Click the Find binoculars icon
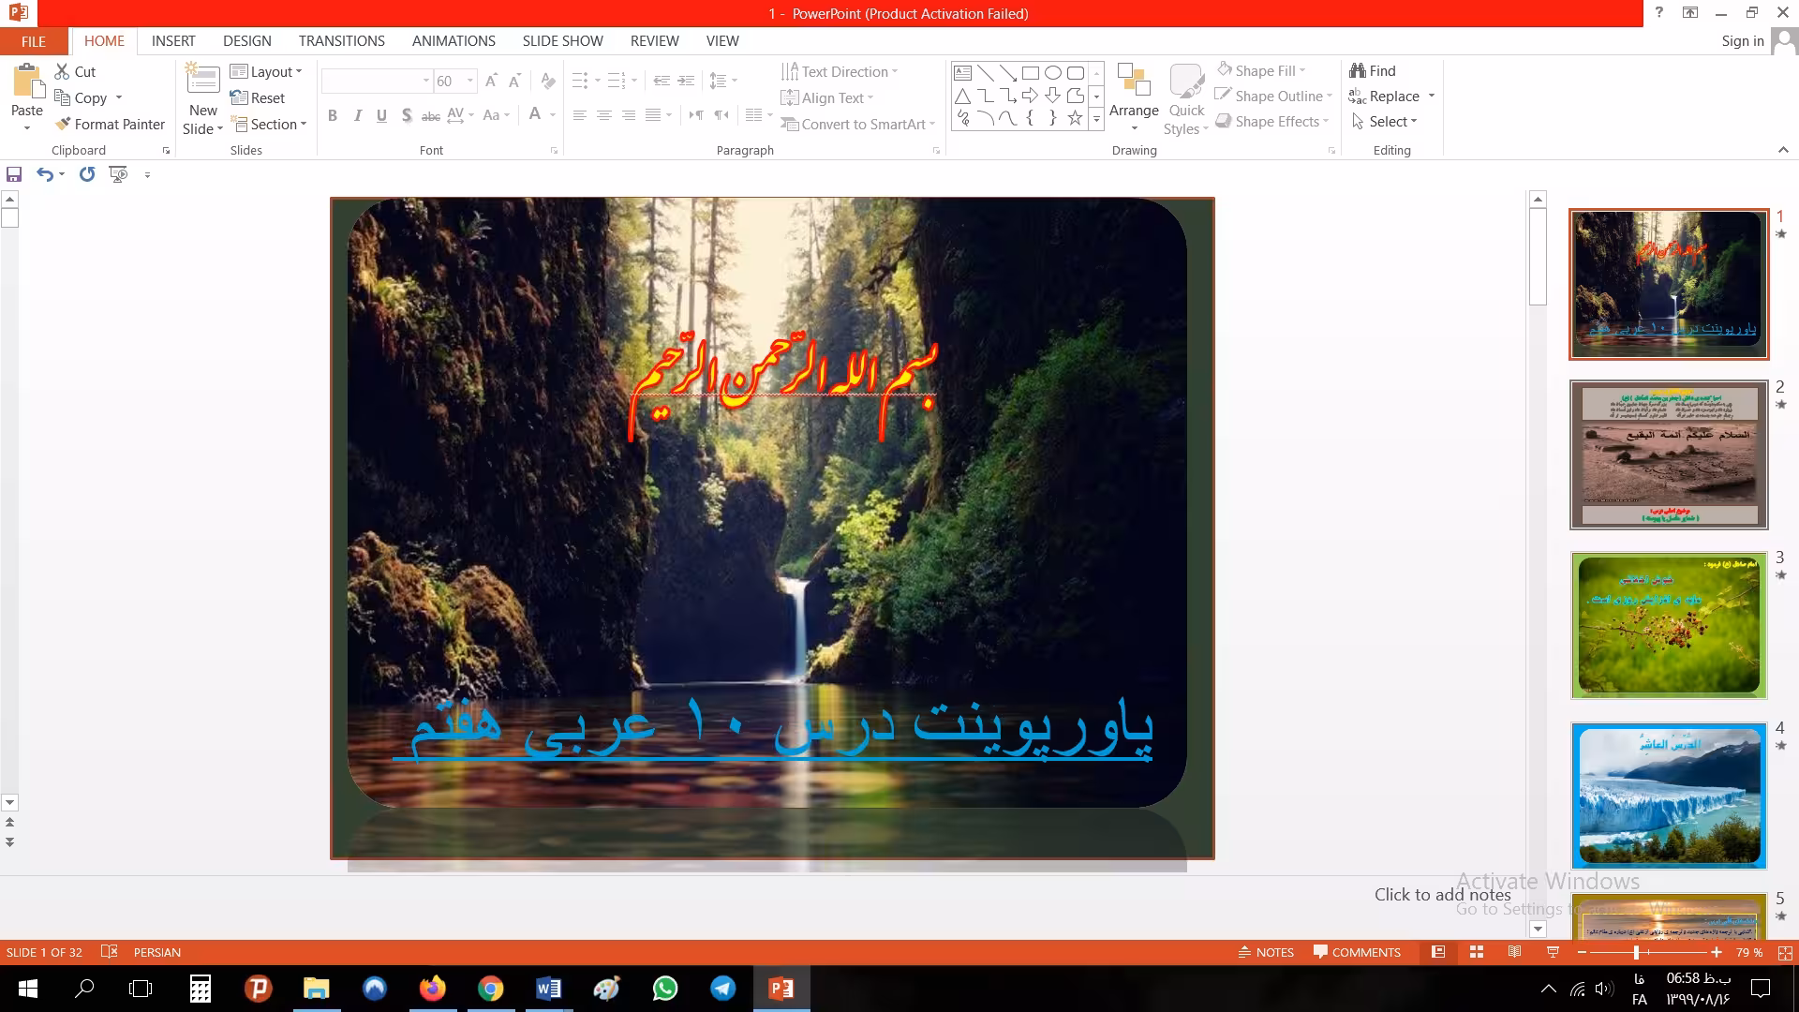The width and height of the screenshot is (1799, 1012). click(1358, 70)
